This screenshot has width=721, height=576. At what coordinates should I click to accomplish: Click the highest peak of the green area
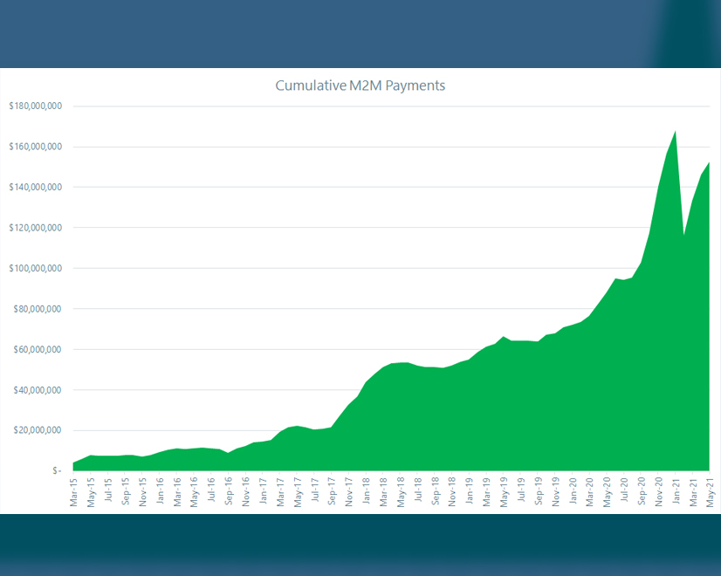pyautogui.click(x=675, y=134)
